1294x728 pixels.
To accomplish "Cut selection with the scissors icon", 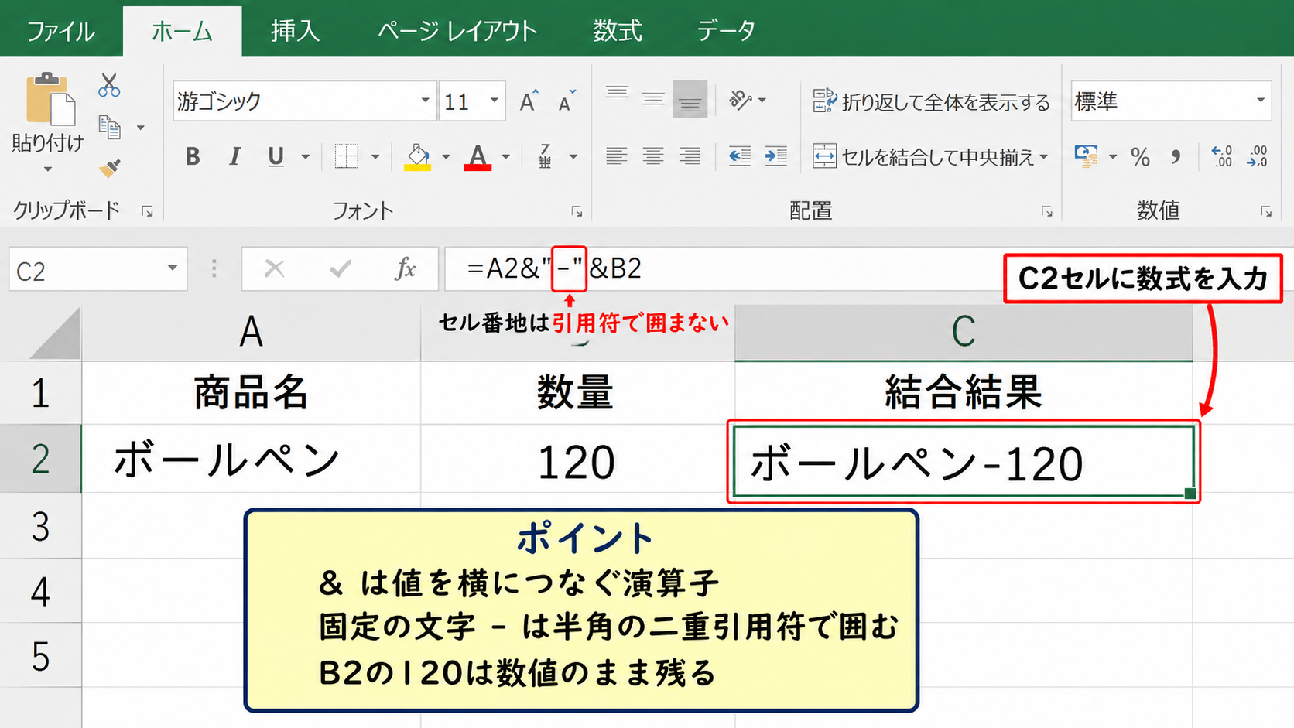I will pyautogui.click(x=109, y=84).
